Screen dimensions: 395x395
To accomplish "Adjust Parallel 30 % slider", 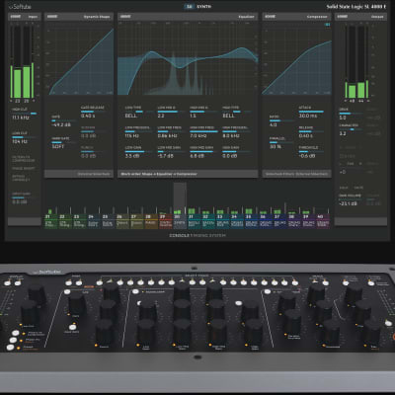I will 280,142.
